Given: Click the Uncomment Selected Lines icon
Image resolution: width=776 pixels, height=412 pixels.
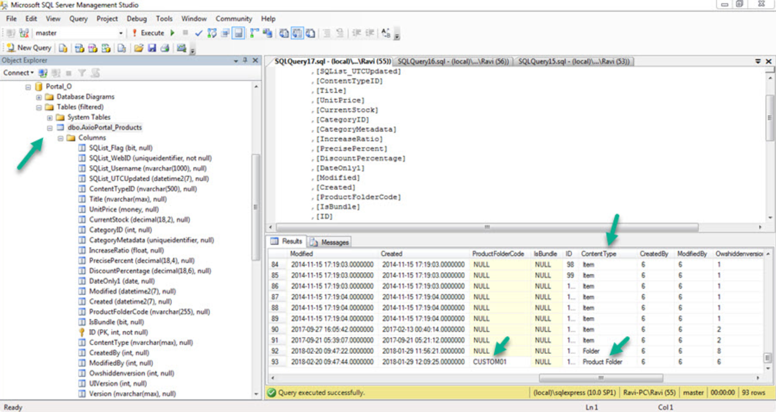Looking at the screenshot, I should [340, 33].
